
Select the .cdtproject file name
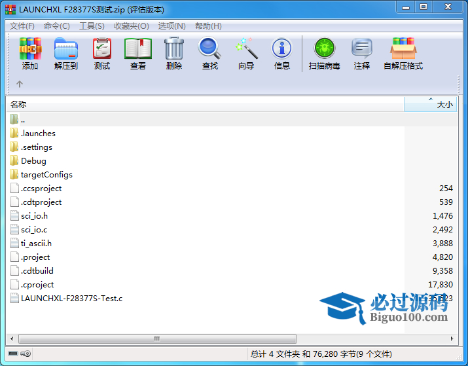coord(41,202)
